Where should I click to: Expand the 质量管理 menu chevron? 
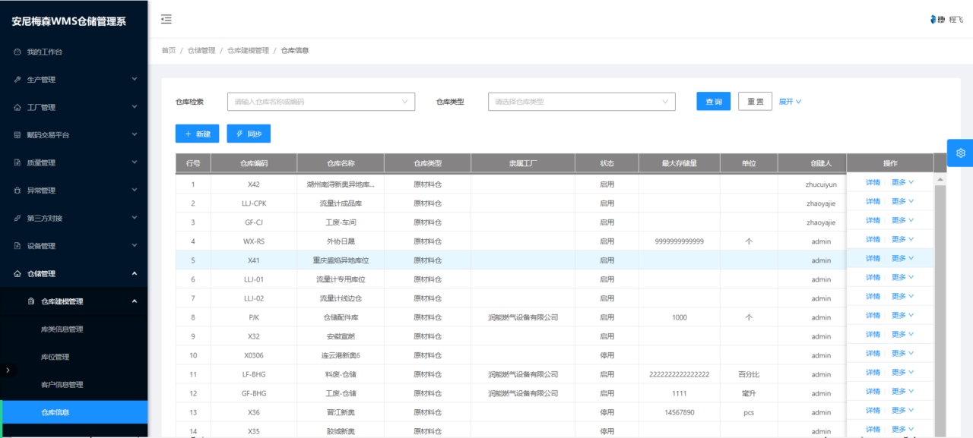click(134, 162)
